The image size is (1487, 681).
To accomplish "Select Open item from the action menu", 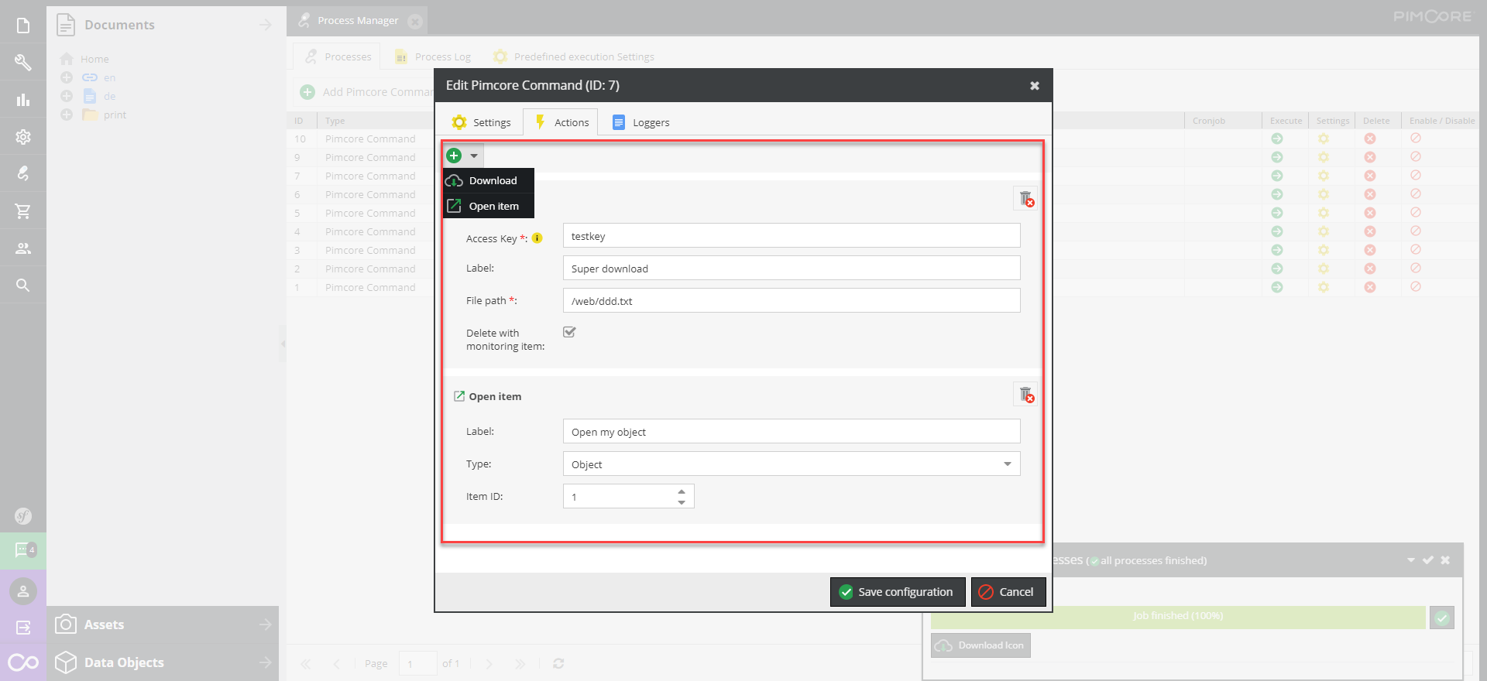I will [489, 206].
